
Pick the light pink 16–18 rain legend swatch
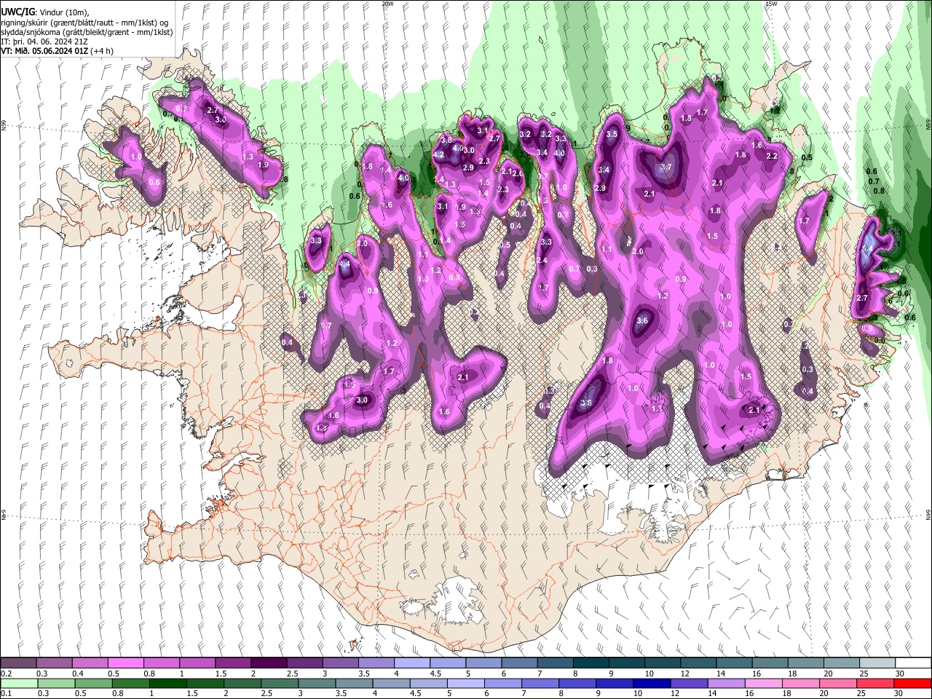tap(762, 683)
